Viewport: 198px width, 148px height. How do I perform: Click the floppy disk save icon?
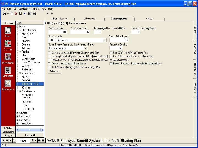tap(20, 14)
